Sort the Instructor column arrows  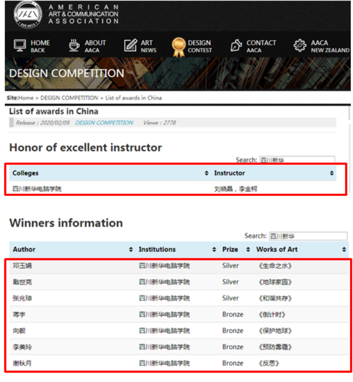pyautogui.click(x=331, y=173)
